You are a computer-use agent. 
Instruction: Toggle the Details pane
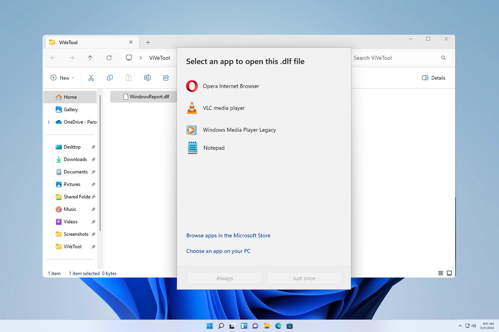434,78
